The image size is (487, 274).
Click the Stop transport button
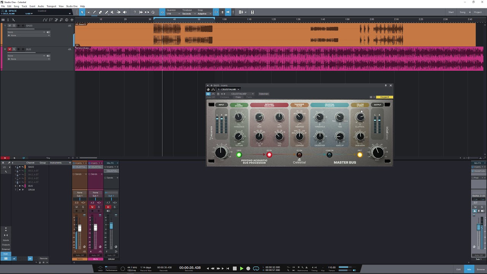coord(235,268)
